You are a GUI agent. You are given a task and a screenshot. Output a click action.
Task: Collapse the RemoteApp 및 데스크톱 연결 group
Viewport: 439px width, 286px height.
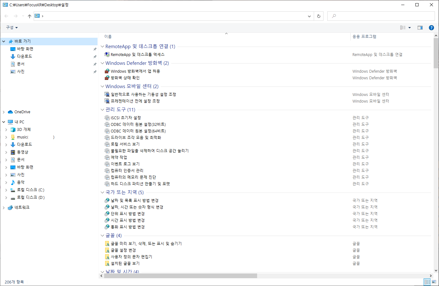click(102, 47)
